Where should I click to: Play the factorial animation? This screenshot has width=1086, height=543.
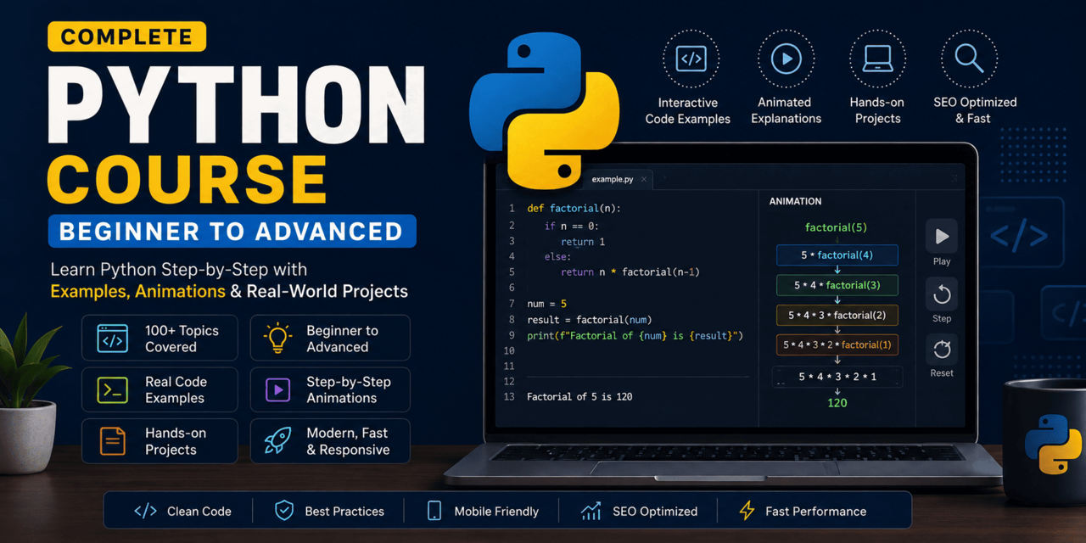942,237
